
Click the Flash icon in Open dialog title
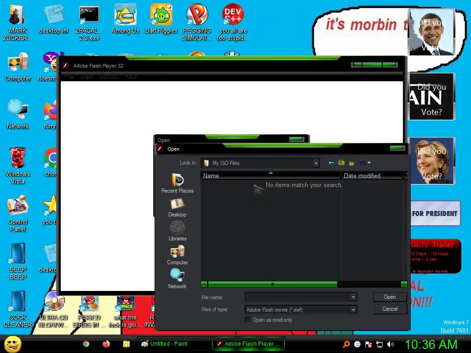[160, 148]
